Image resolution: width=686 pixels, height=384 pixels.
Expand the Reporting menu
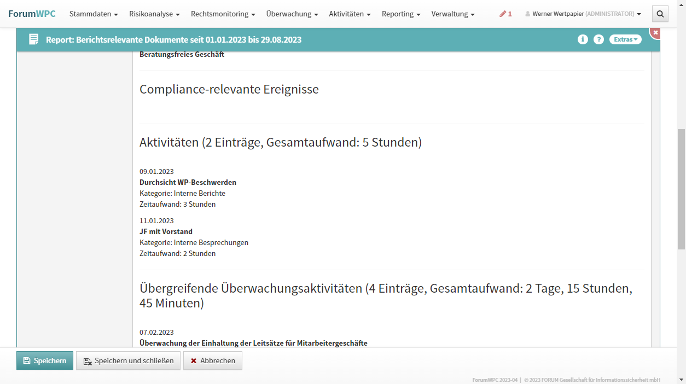pos(401,14)
